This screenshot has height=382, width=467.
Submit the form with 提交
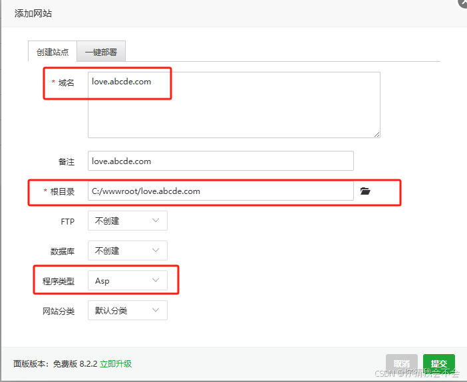438,363
